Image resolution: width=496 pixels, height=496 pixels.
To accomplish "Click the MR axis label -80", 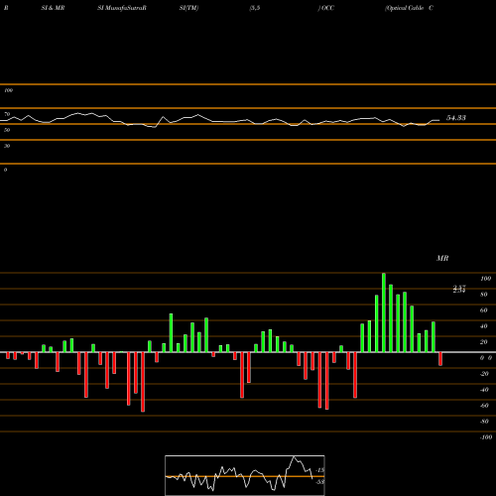I will tap(484, 422).
